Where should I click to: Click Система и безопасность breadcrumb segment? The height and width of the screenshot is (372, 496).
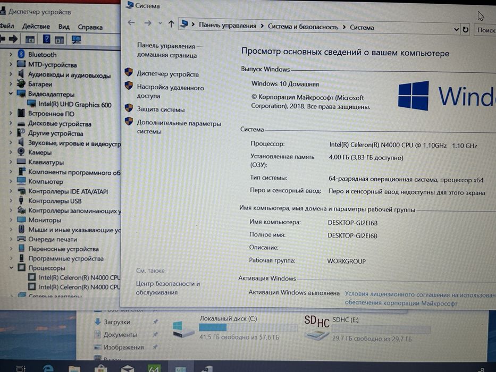pyautogui.click(x=303, y=27)
